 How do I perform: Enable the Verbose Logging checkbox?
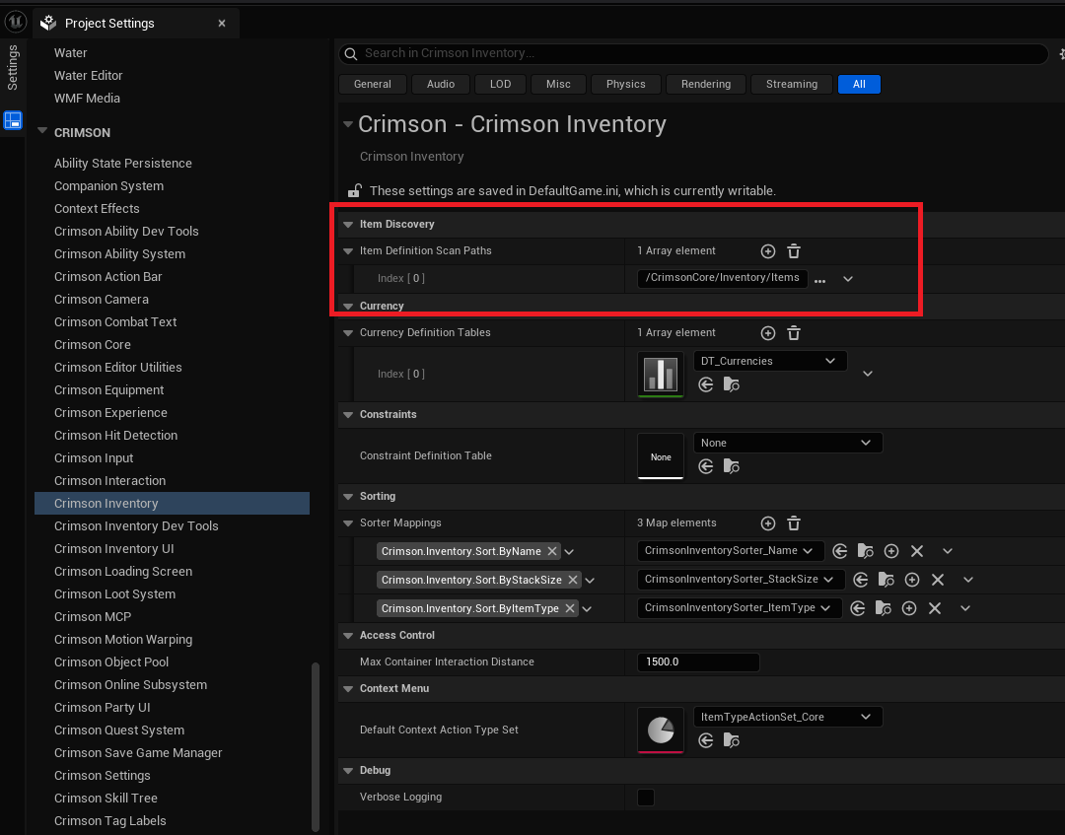click(646, 797)
